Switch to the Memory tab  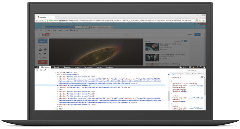tap(99, 67)
